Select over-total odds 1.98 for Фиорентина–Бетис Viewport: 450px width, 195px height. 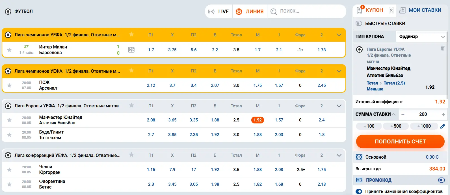click(215, 184)
